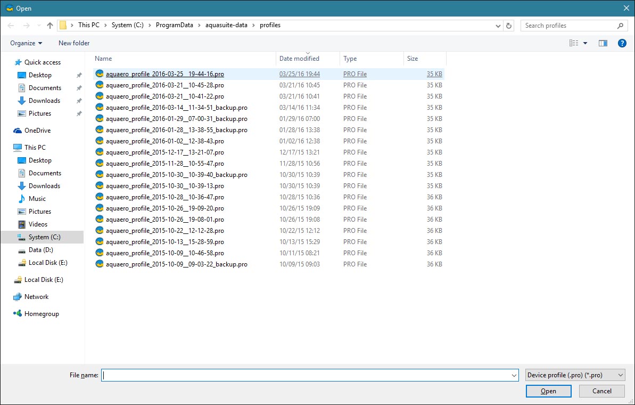This screenshot has height=405, width=635.
Task: Click the refresh icon beside address bar
Action: pos(509,26)
